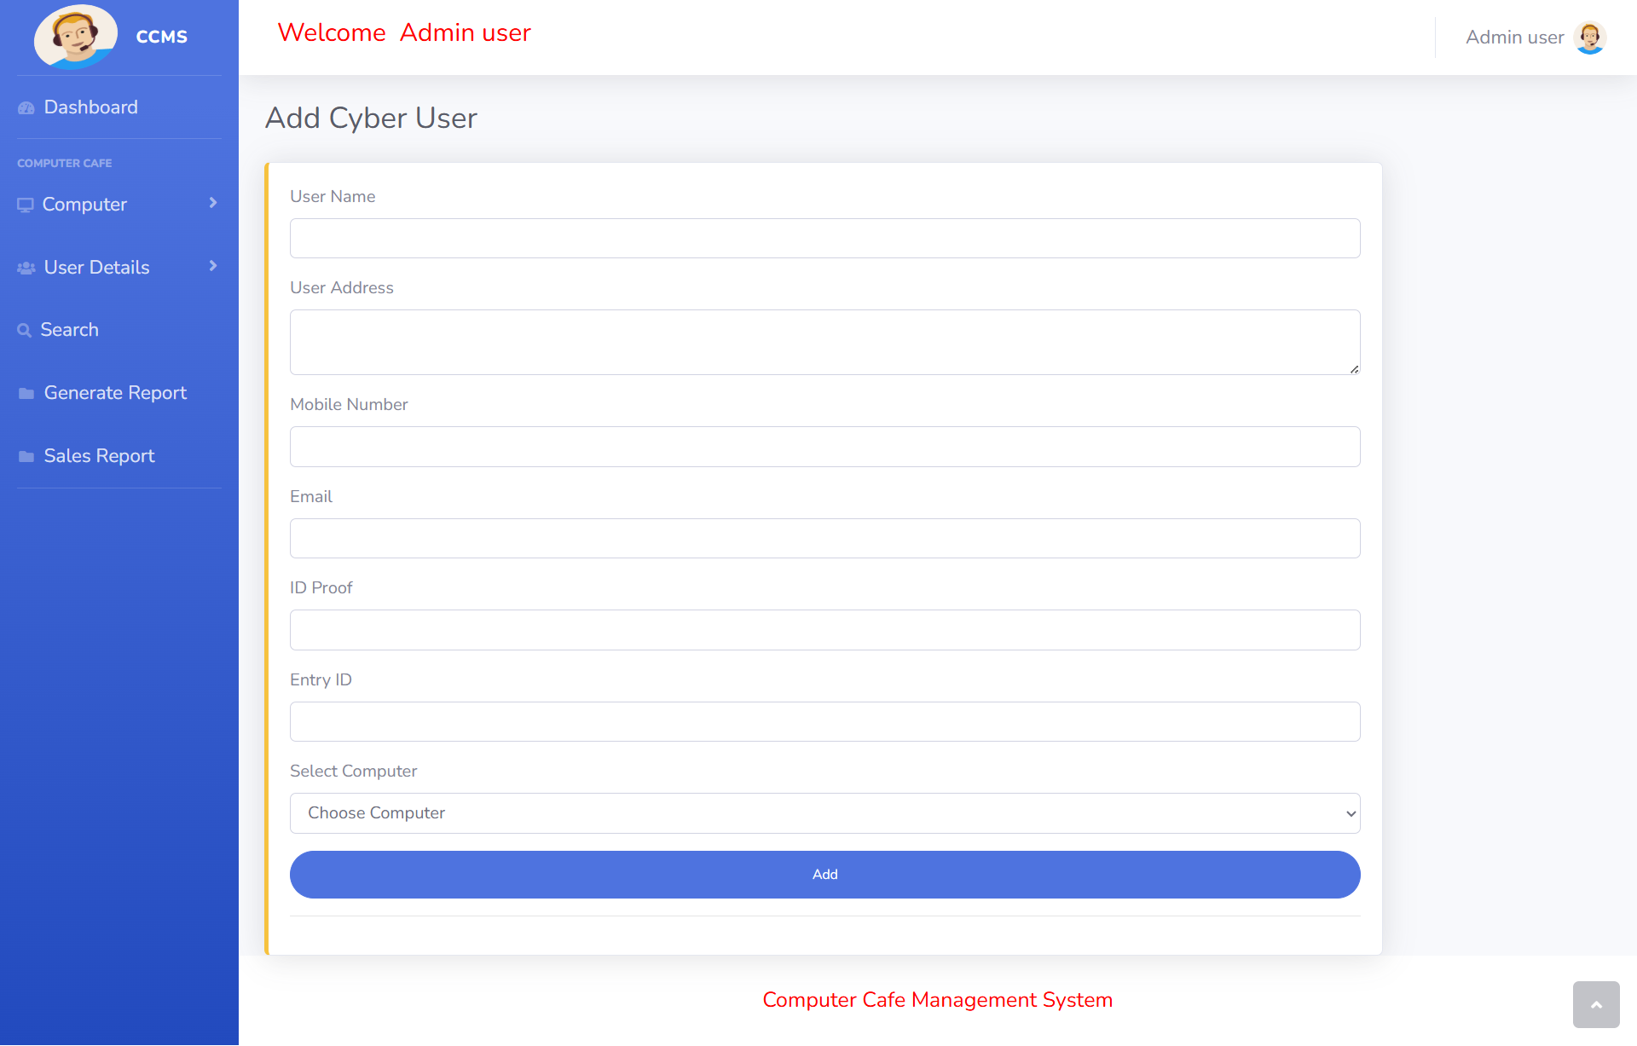
Task: Click the 'User Name' label
Action: coord(333,196)
